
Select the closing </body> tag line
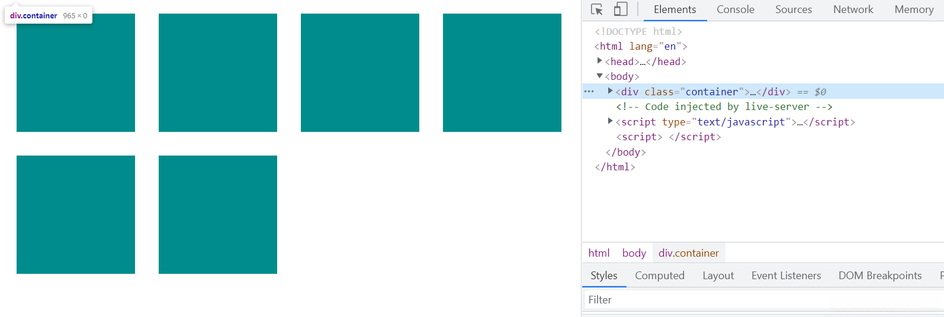point(625,152)
